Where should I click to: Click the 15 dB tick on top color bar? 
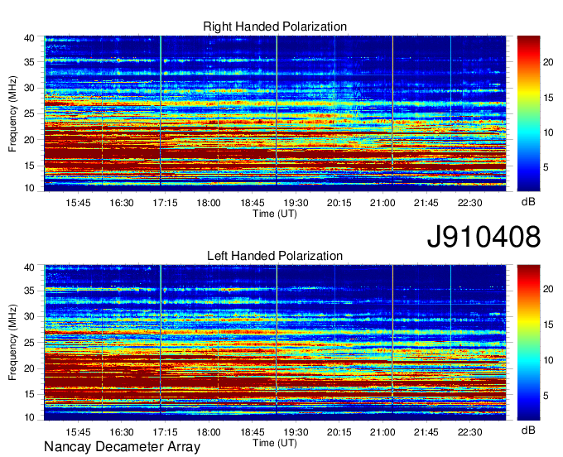pos(548,98)
